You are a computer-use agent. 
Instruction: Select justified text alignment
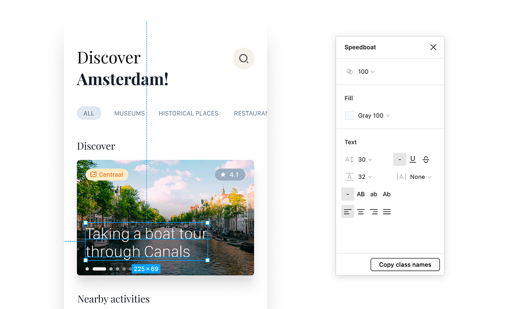(386, 211)
